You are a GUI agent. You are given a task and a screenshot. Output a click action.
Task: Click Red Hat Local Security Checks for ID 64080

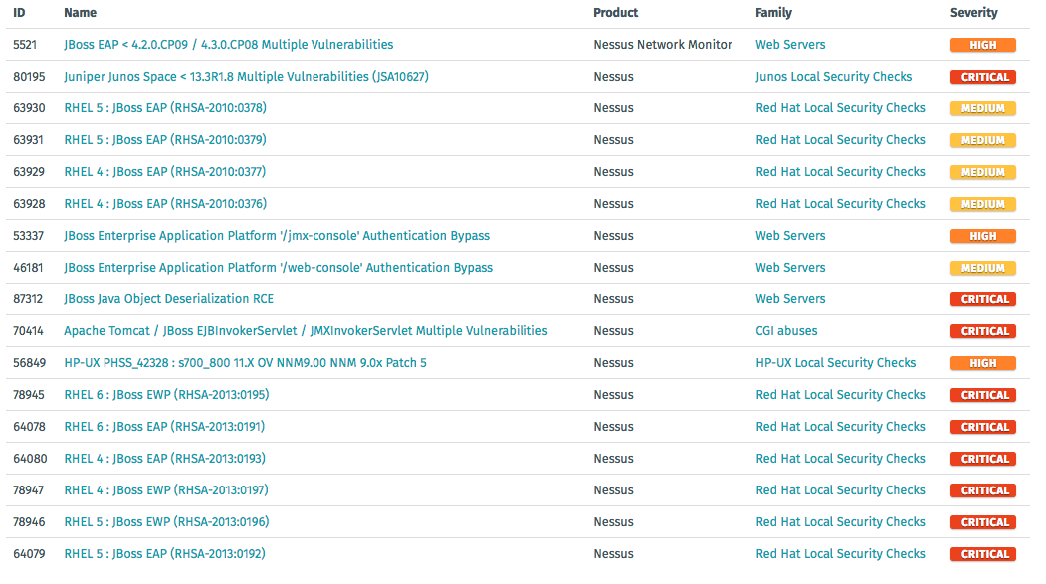[x=841, y=459]
